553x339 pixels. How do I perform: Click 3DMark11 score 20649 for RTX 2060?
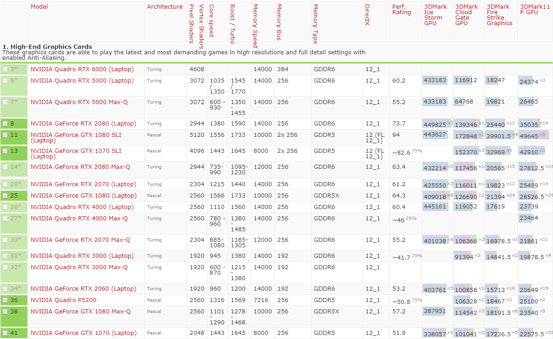529,290
